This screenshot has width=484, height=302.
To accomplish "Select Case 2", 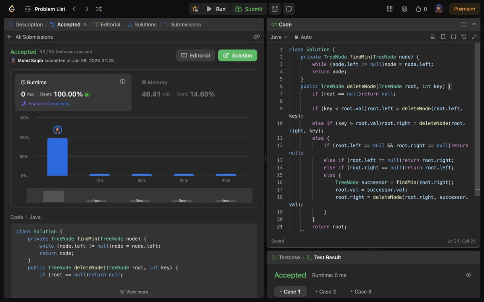I will tap(325, 292).
